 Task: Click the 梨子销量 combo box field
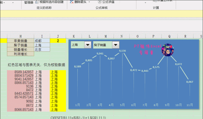coord(103,45)
